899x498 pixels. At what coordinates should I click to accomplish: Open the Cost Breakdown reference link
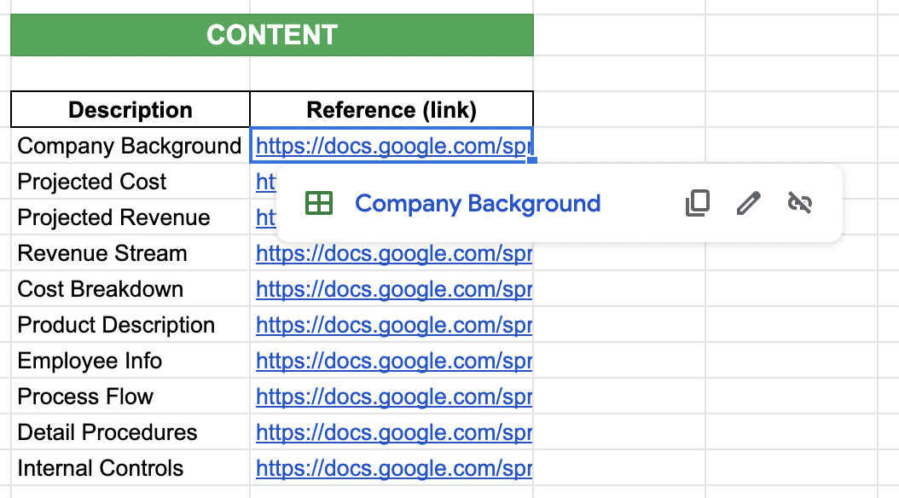[394, 289]
